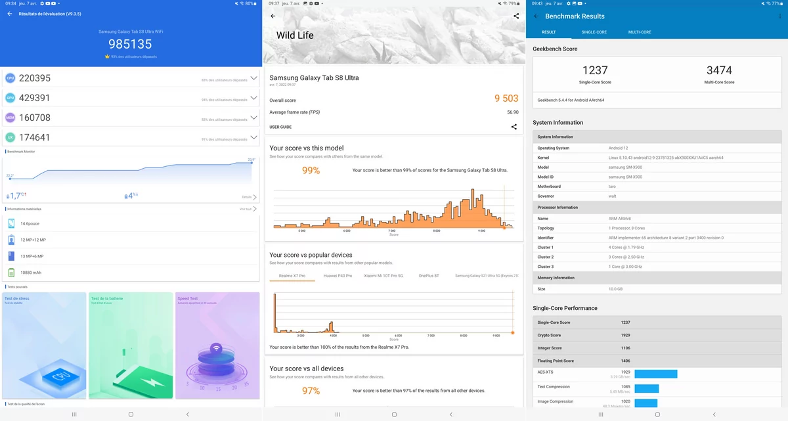Switch to the SINGLE-CORE tab
This screenshot has width=788, height=421.
tap(594, 32)
